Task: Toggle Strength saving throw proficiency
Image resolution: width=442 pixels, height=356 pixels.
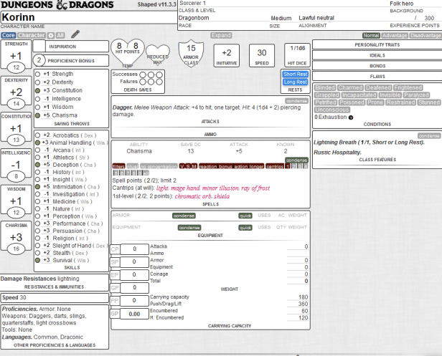Action: tap(37, 74)
